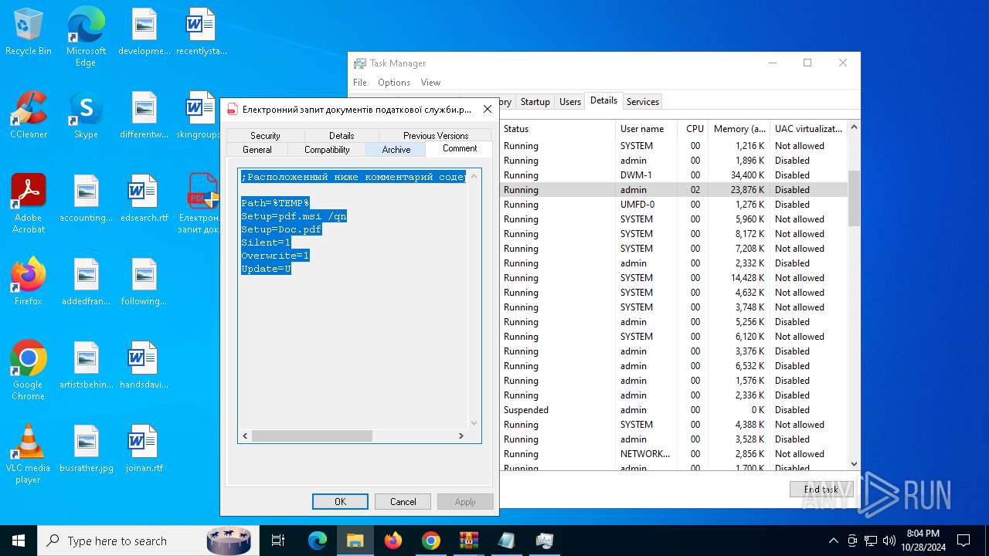Open the General tab
The image size is (989, 556).
tap(257, 150)
